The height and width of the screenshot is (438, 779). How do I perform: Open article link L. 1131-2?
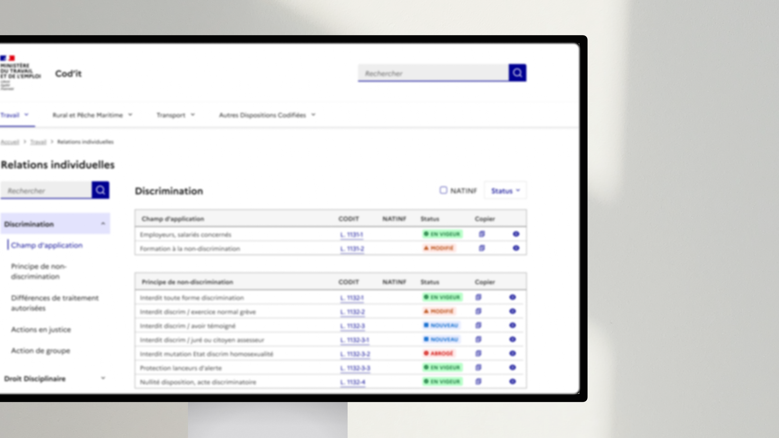pyautogui.click(x=352, y=249)
